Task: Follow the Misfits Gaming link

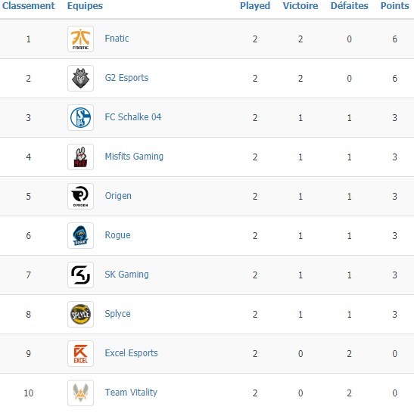Action: tap(134, 157)
